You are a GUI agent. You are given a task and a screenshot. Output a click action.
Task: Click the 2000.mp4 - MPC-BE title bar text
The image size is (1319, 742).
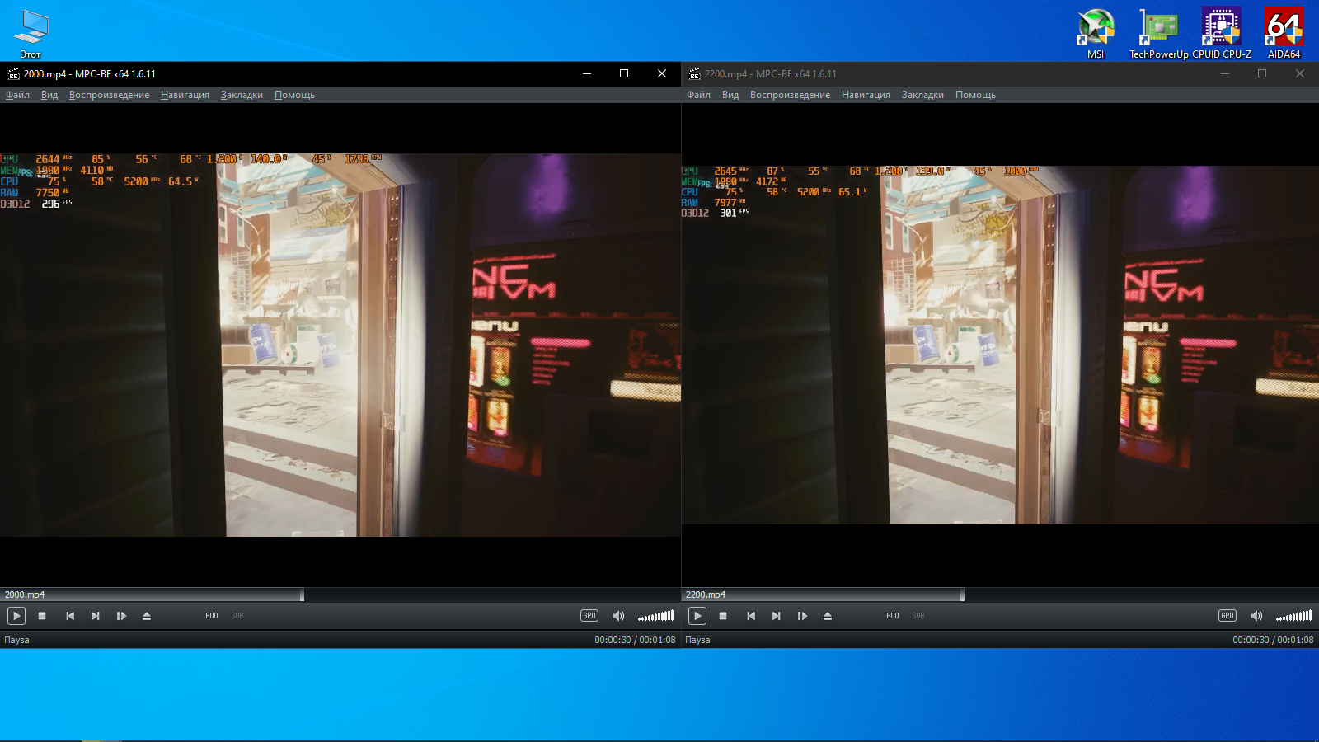[90, 73]
